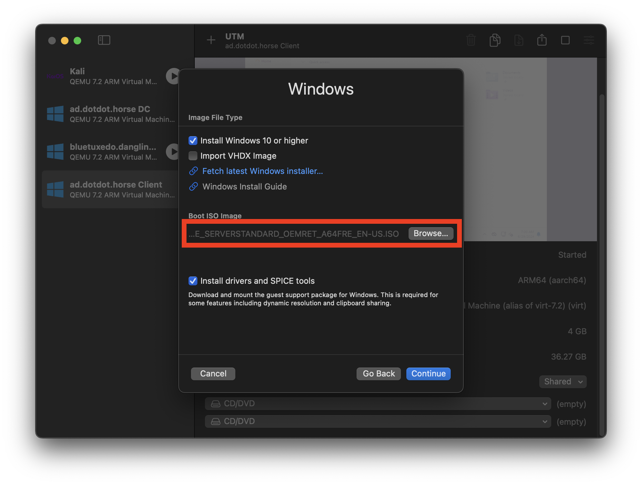
Task: Click the Windows Install Guide link
Action: pyautogui.click(x=244, y=186)
